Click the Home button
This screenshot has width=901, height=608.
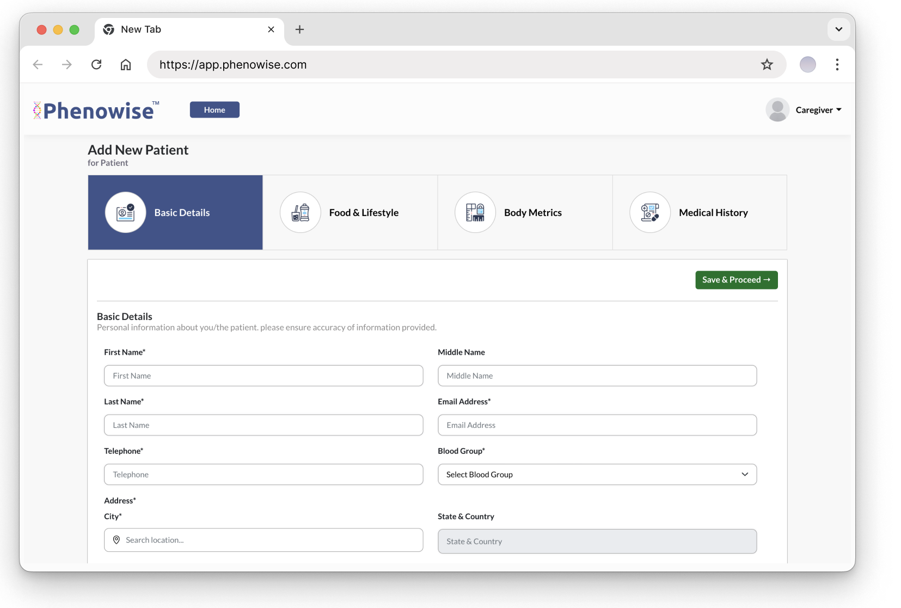click(x=214, y=110)
